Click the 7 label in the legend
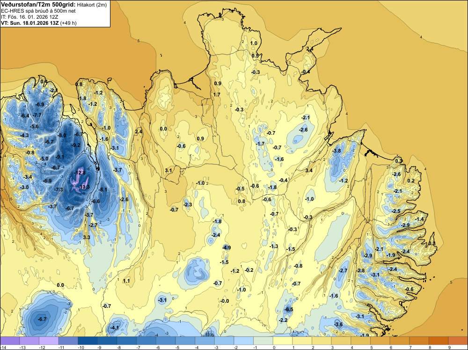This screenshot has height=350, width=468. tap(410, 347)
